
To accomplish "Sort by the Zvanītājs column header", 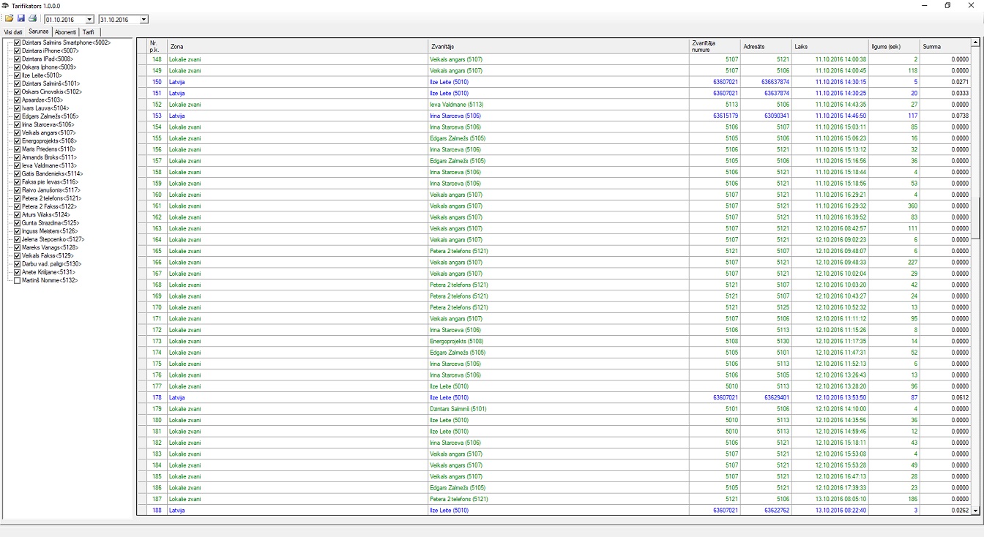I will (558, 46).
